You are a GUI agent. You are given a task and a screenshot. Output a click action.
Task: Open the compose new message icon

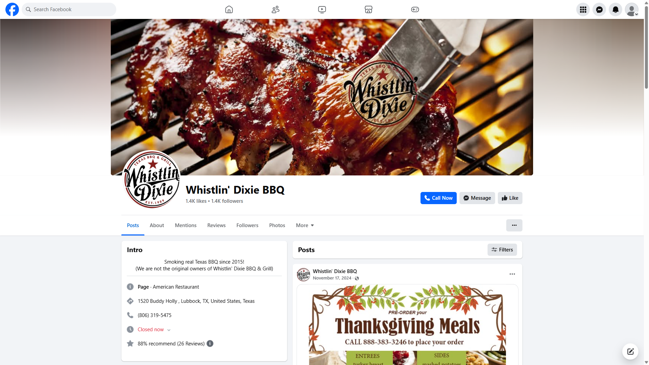point(630,351)
